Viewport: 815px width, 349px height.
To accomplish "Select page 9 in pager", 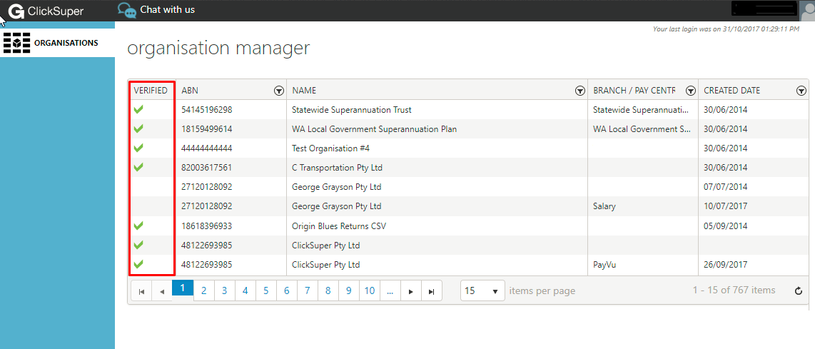I will [349, 291].
